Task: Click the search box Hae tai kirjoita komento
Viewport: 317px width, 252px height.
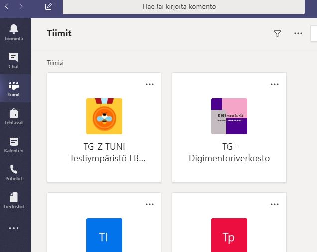Action: coord(183,7)
